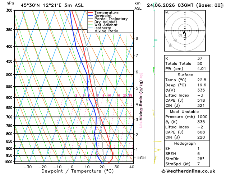Viewport: 226px width, 174px height.
Task: Click the 'Dewpoint' legend entry
Action: pos(100,16)
